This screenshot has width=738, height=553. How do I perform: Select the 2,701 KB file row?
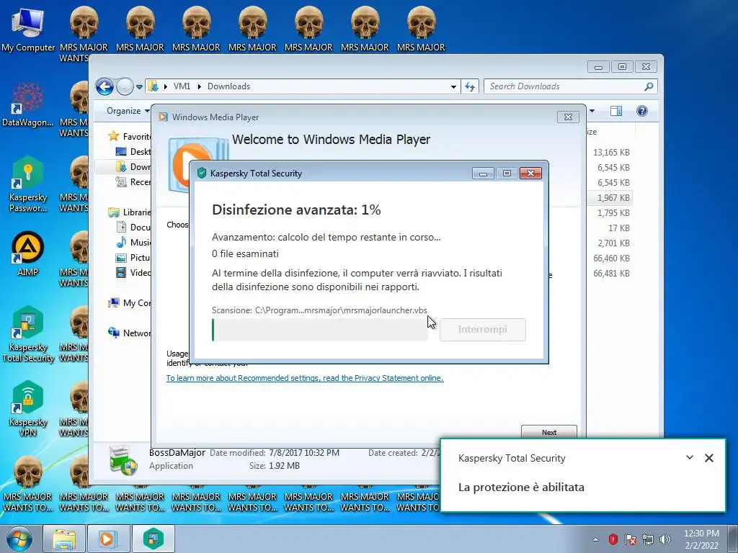[x=609, y=243]
